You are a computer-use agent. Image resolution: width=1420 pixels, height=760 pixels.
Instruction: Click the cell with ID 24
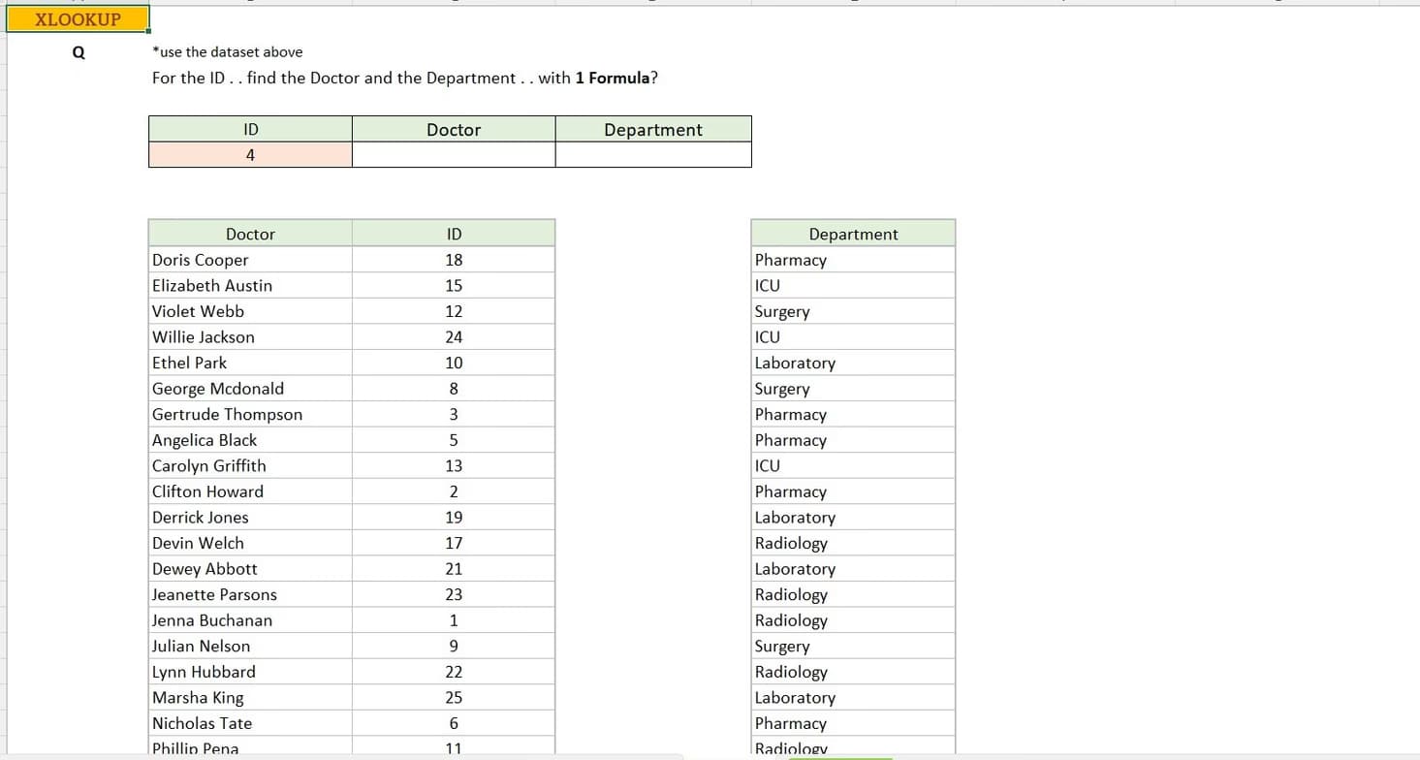[454, 337]
